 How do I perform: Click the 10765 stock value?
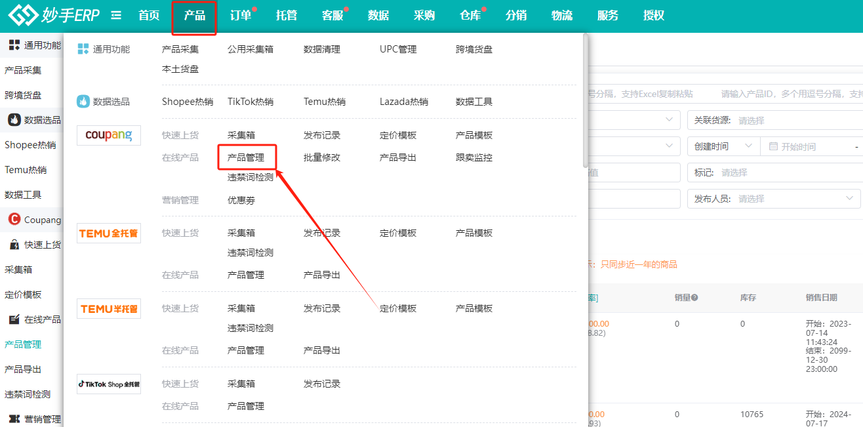[752, 415]
